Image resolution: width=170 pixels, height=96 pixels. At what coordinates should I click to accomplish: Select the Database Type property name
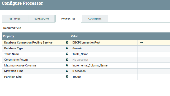(x=14, y=48)
